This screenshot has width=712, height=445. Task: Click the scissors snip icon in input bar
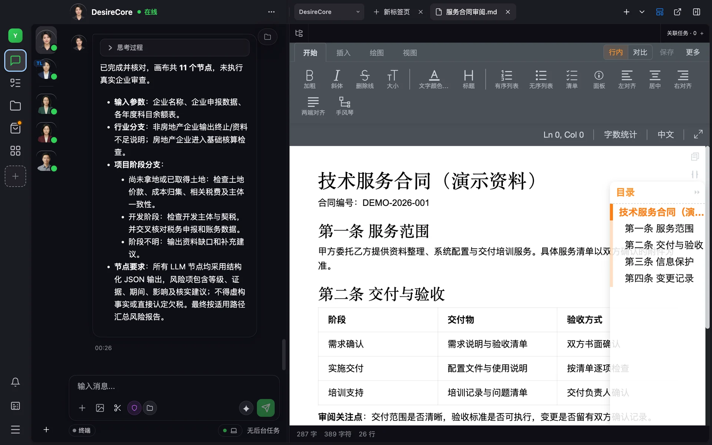pyautogui.click(x=118, y=408)
